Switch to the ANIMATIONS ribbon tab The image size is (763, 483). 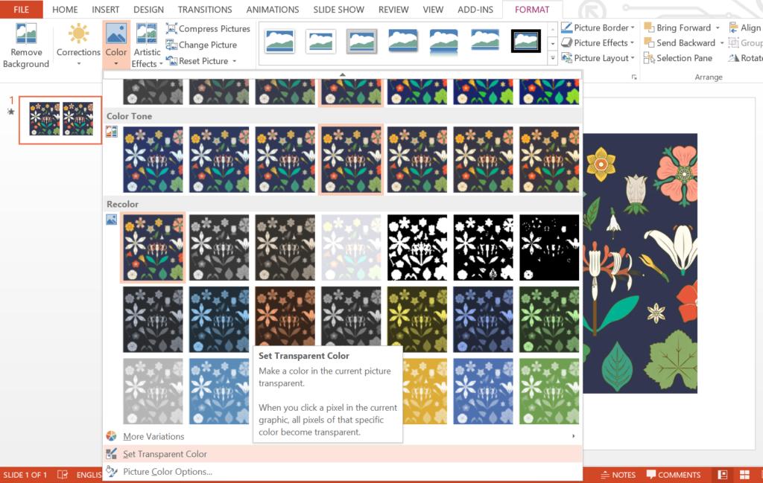coord(273,9)
